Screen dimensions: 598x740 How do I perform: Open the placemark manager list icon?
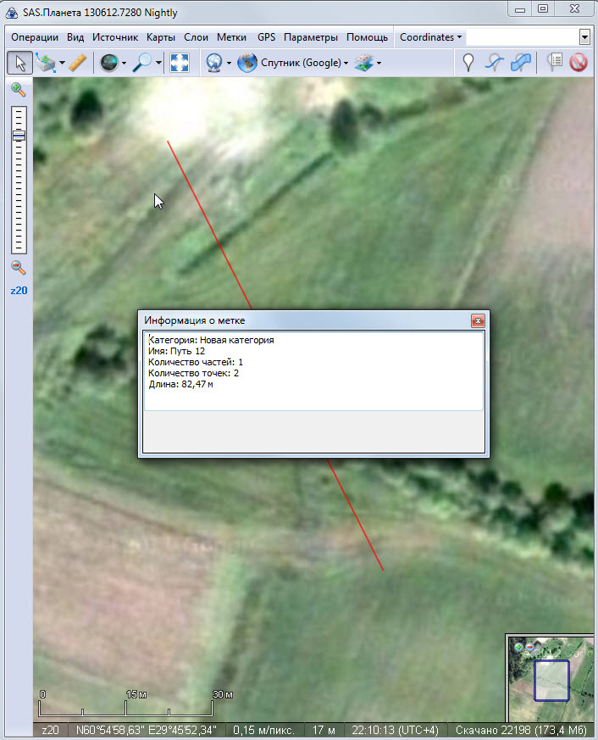click(555, 63)
